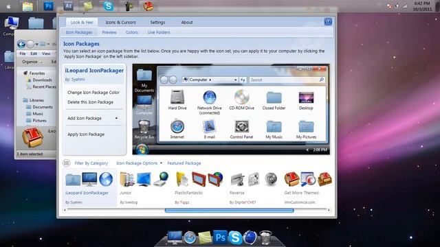Open the Filter By Category option
This screenshot has width=440, height=247.
coord(91,163)
